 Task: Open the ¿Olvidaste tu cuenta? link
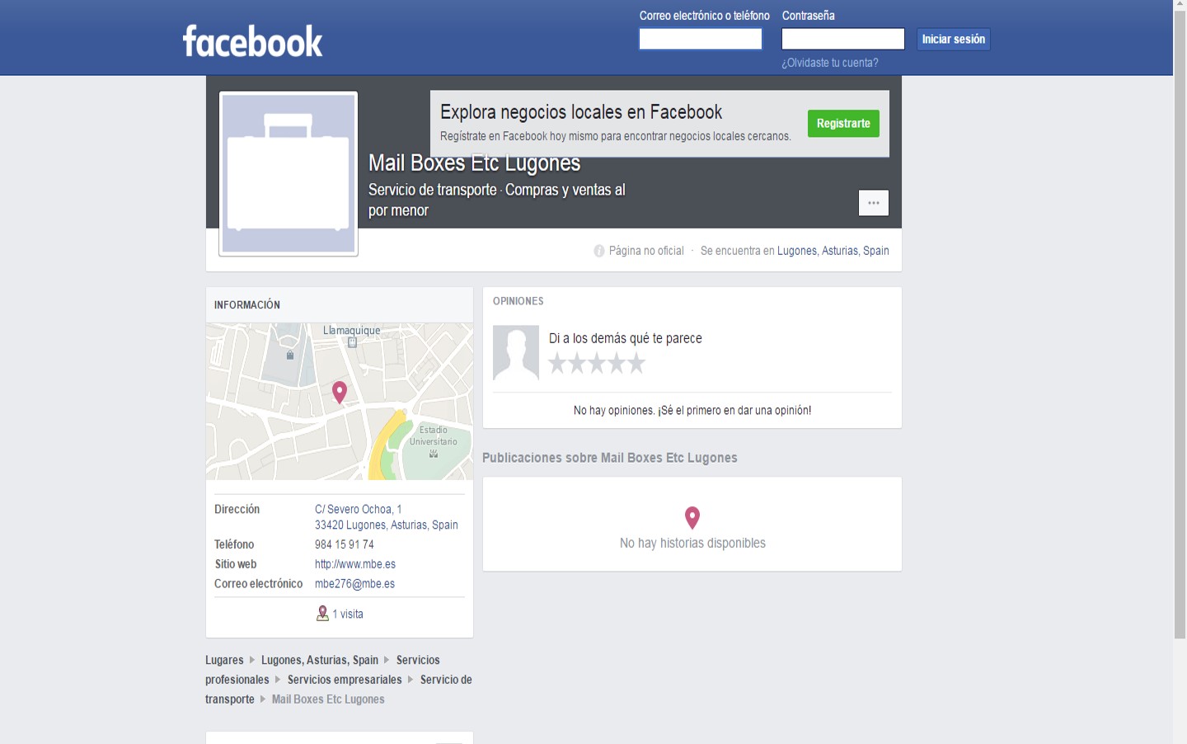point(829,63)
